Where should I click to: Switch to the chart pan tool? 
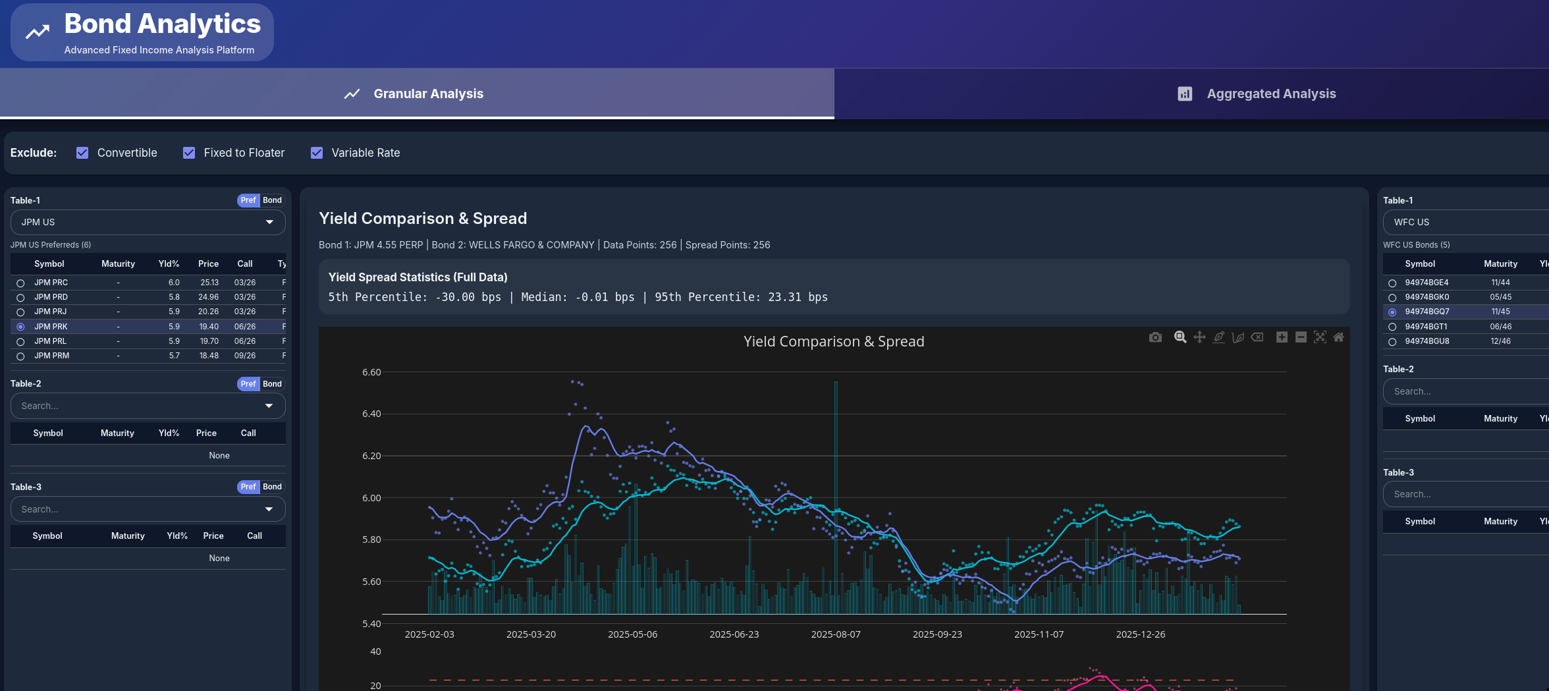1199,337
